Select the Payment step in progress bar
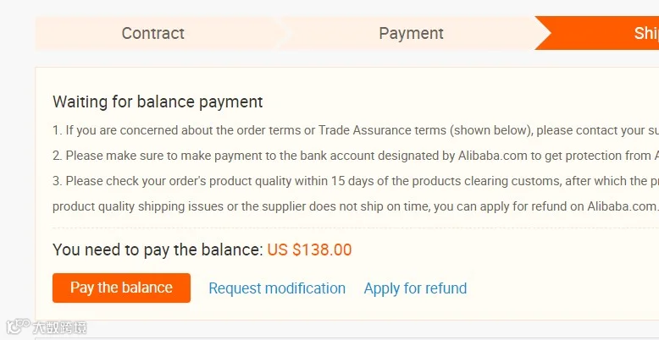This screenshot has width=659, height=340. [411, 33]
